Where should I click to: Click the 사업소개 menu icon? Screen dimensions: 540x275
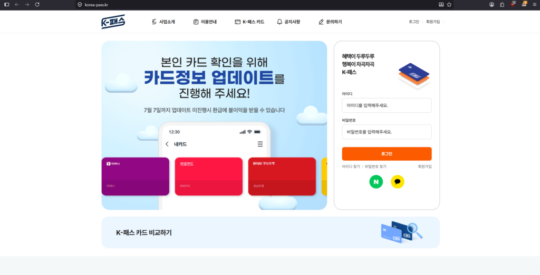[154, 22]
